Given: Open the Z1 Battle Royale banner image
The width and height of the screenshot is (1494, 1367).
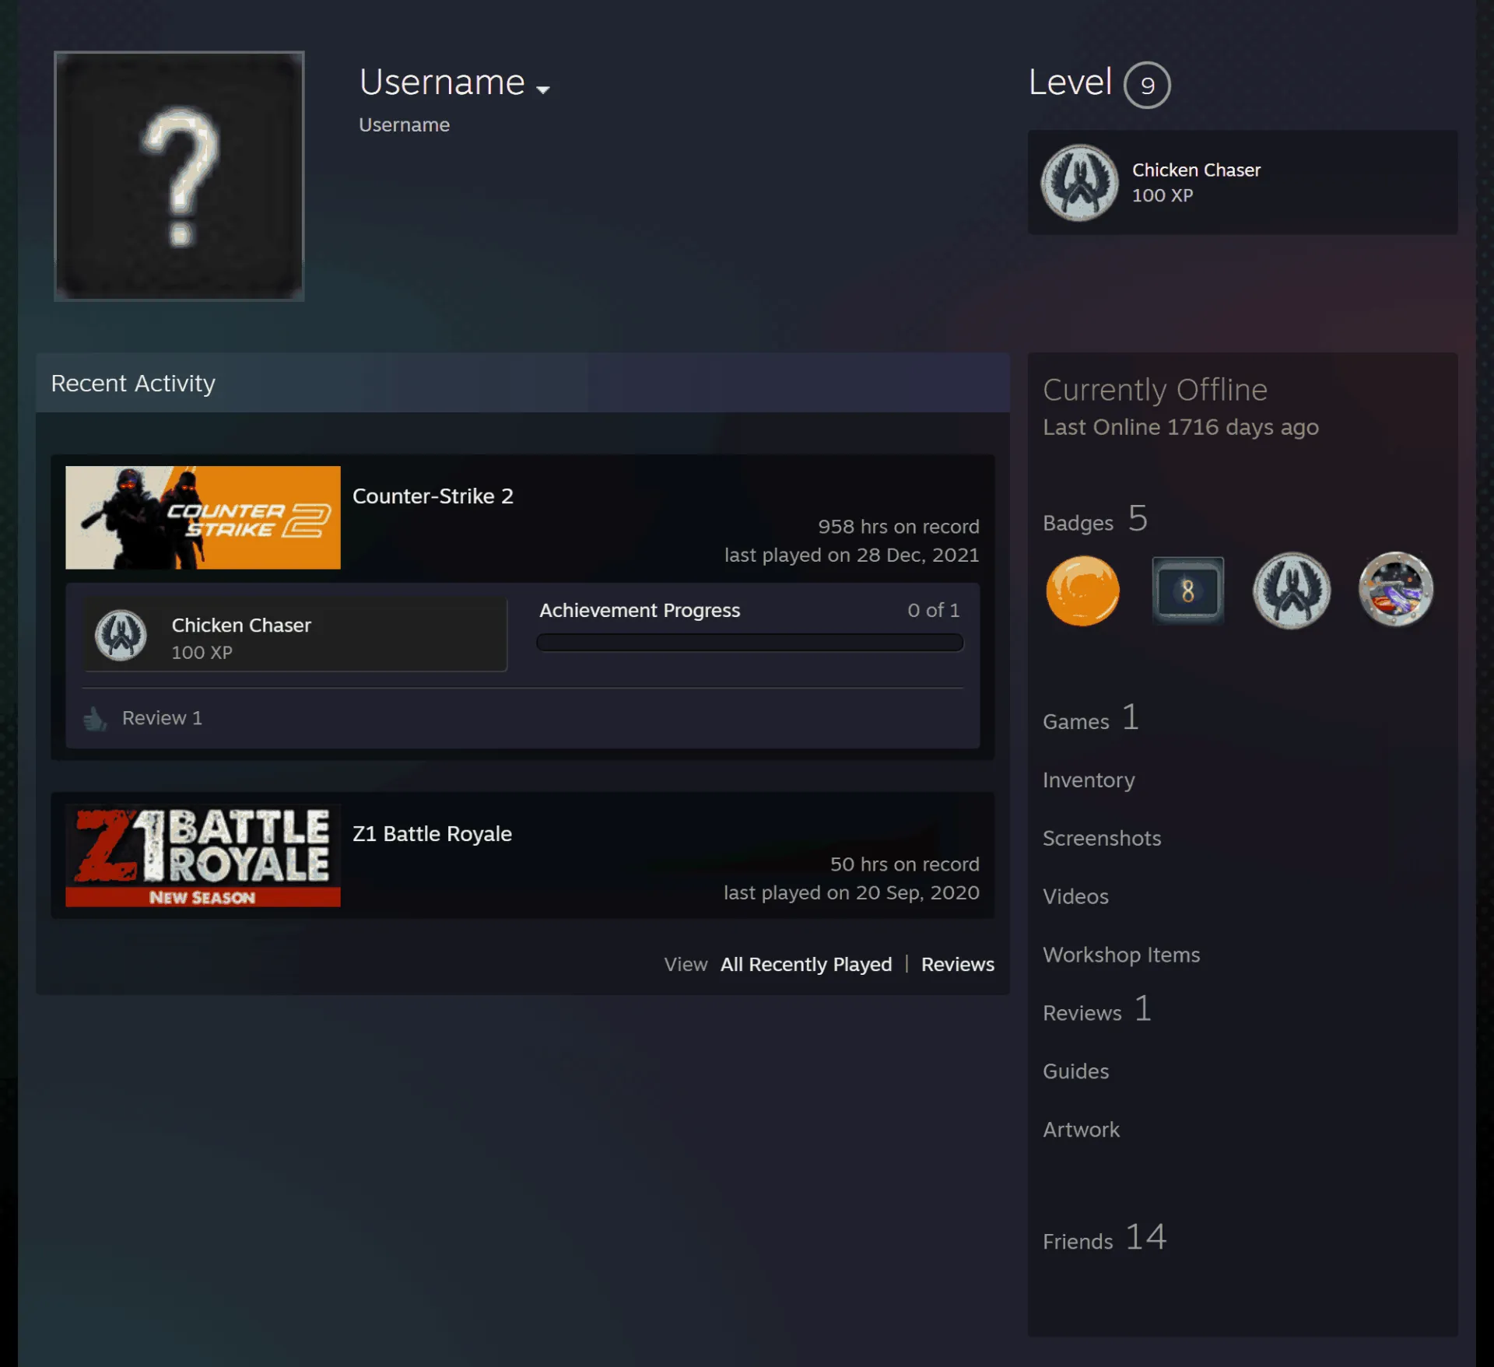Looking at the screenshot, I should click(203, 855).
